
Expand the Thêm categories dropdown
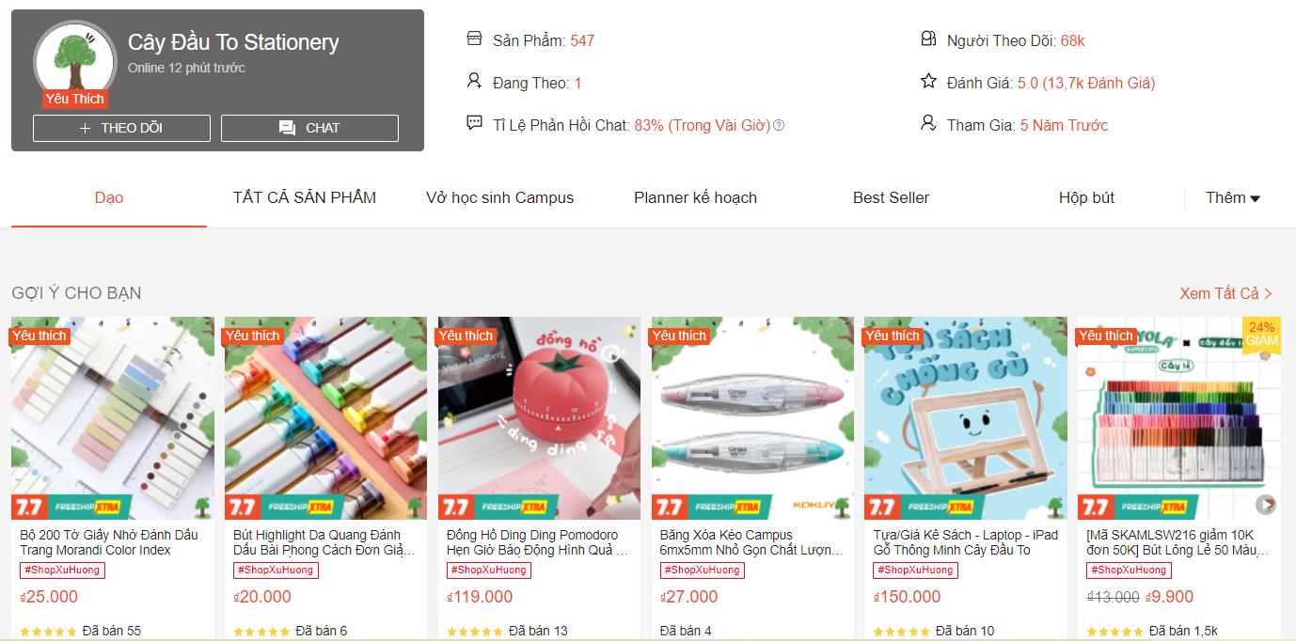[1233, 197]
